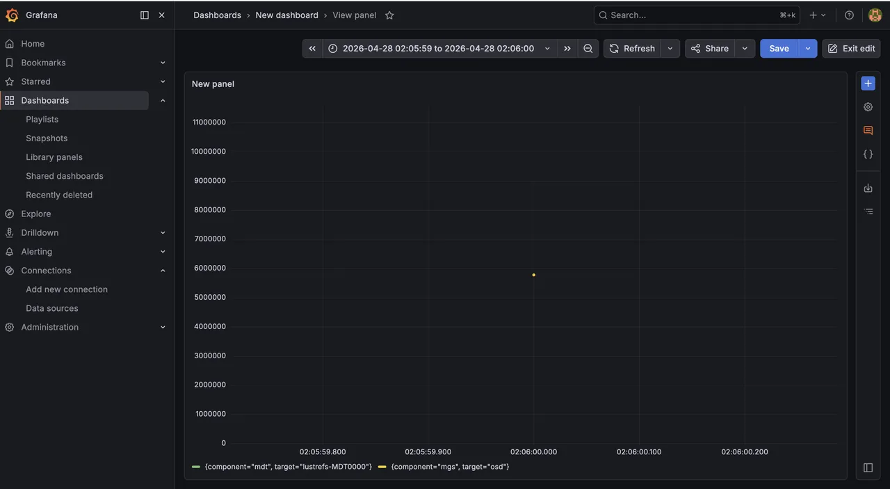Open Library panels
890x489 pixels.
(54, 157)
